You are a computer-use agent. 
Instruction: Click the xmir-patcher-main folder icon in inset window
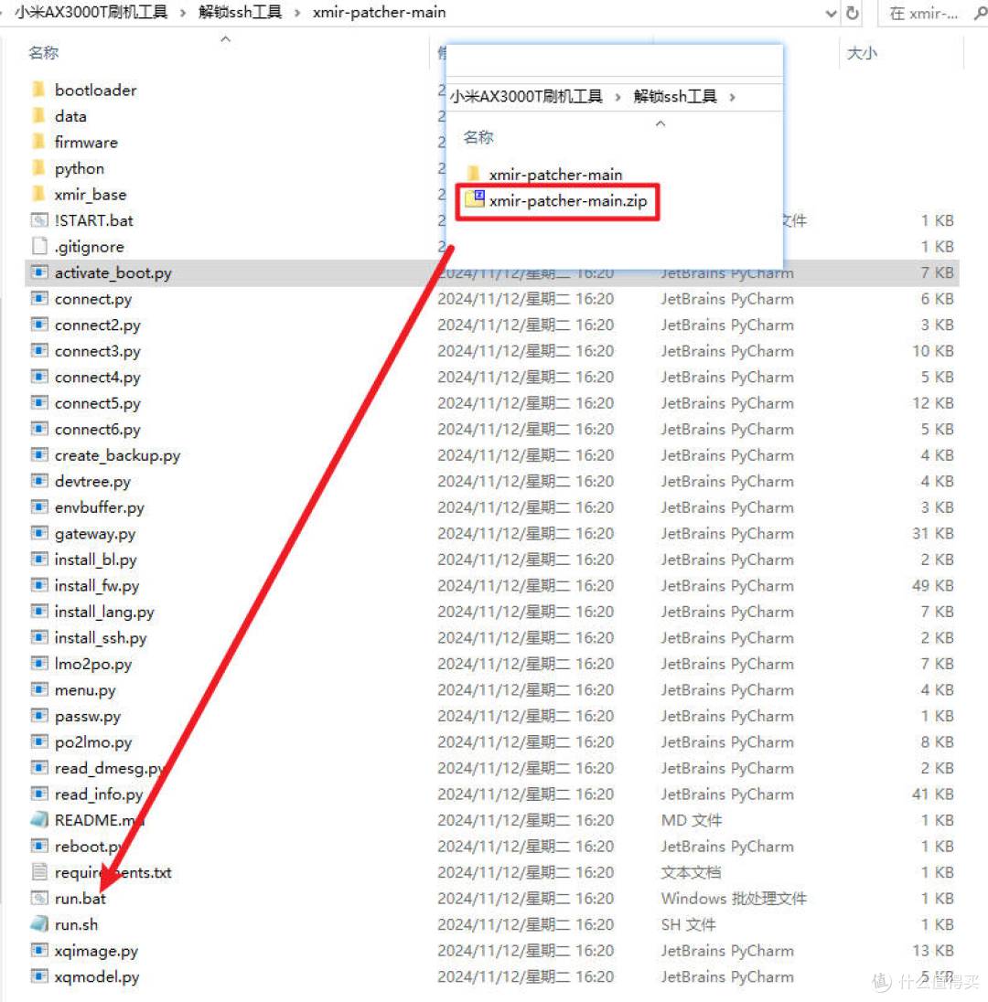pyautogui.click(x=474, y=173)
